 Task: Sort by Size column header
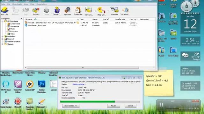[82, 19]
